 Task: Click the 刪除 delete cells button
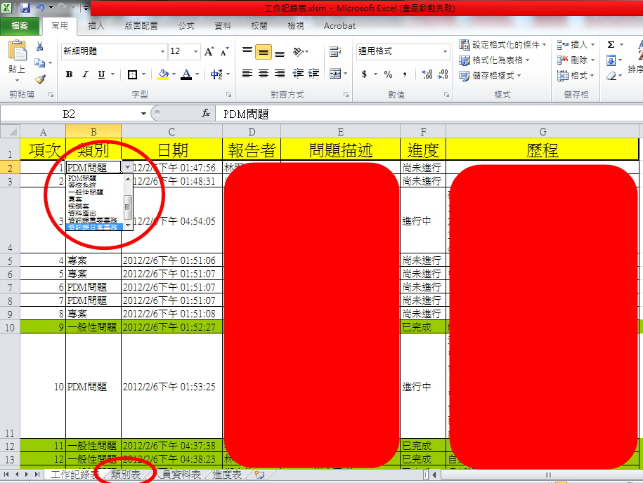pos(576,60)
